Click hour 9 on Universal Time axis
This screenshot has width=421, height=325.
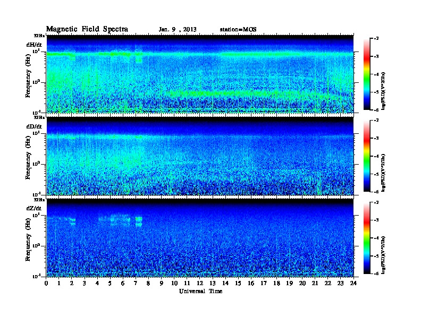[162, 284]
